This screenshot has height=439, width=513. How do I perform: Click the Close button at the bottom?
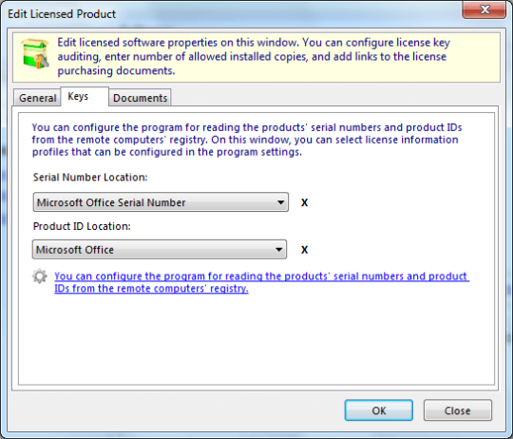[457, 410]
